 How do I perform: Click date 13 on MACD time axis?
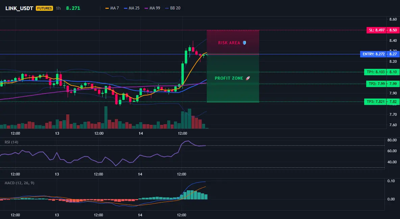point(57,215)
